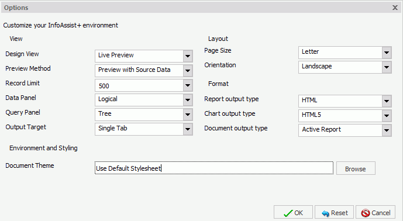Expand the Query Panel dropdown arrow
This screenshot has height=221, width=403.
(x=188, y=115)
